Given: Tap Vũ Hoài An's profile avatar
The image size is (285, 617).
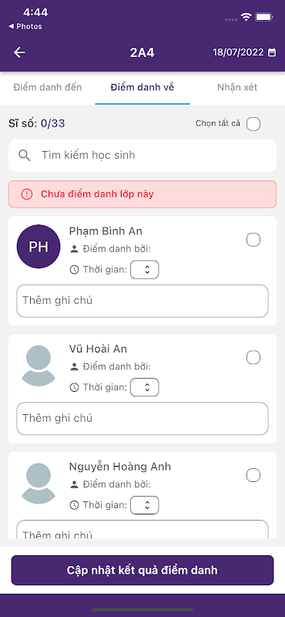Looking at the screenshot, I should click(39, 366).
